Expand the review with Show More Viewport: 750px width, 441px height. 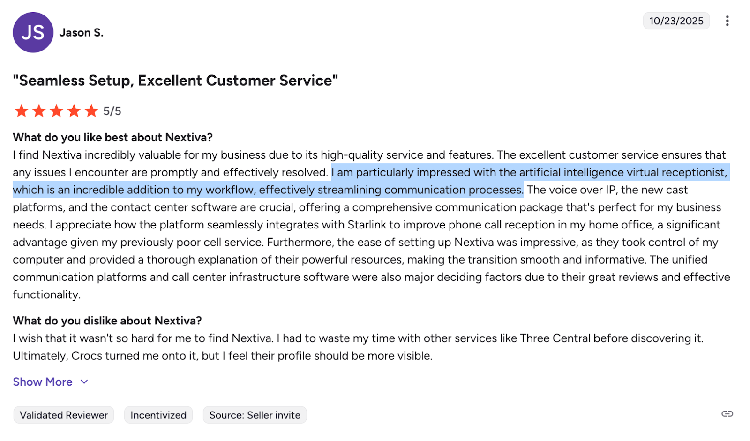43,382
